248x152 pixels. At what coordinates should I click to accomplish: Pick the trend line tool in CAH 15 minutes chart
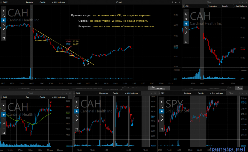click(77, 116)
